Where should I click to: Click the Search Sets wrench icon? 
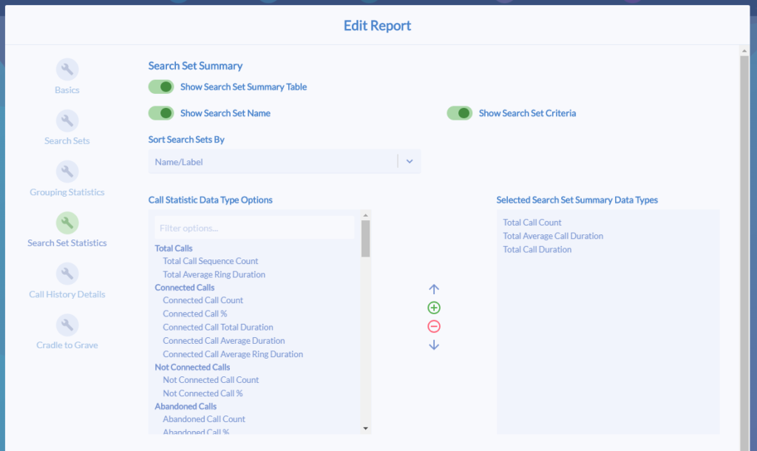tap(67, 121)
